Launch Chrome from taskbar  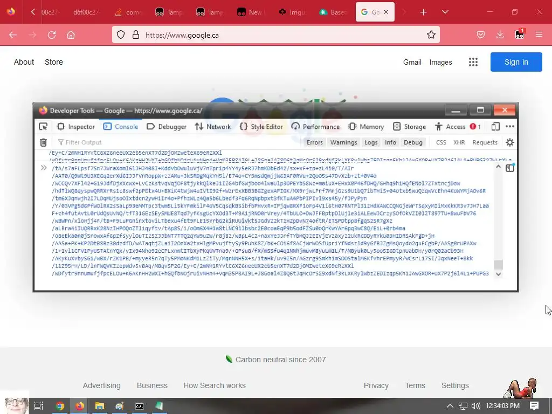tap(59, 406)
